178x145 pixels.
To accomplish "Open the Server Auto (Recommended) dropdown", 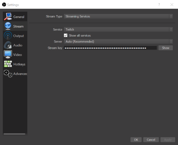I will (x=118, y=41).
